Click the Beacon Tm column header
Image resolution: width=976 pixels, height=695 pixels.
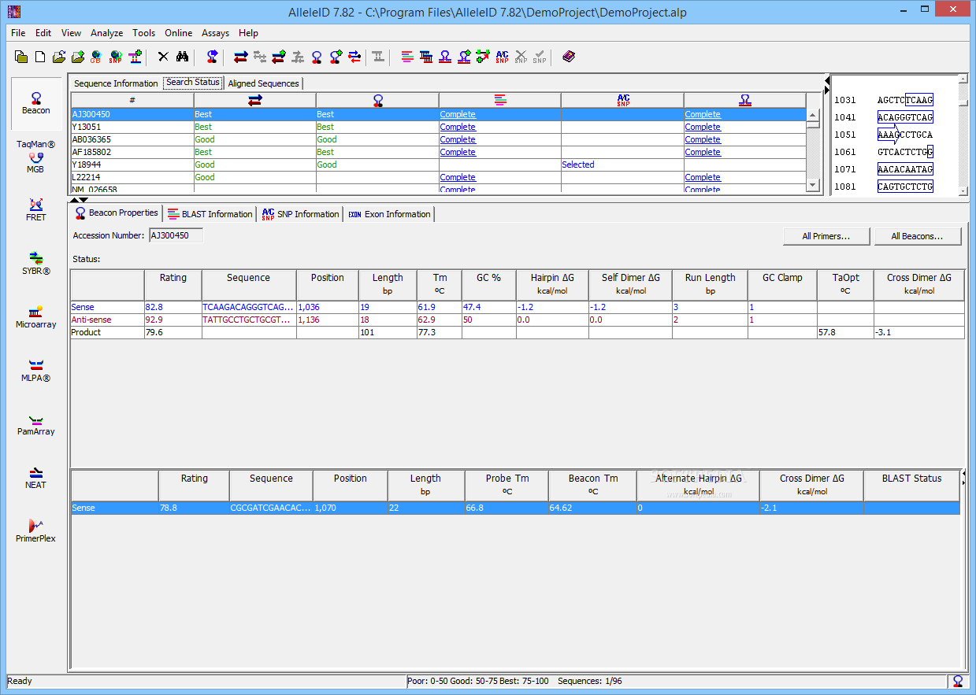[593, 485]
